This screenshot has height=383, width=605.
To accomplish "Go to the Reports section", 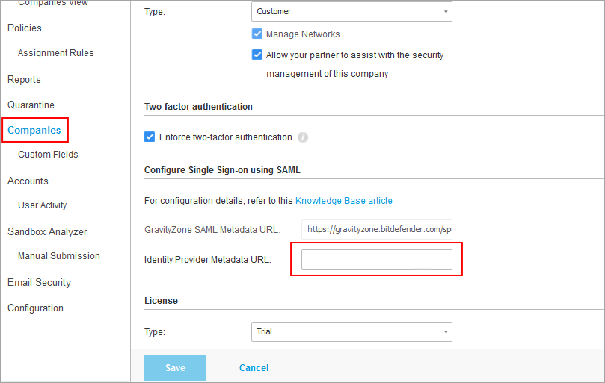I will (x=24, y=79).
